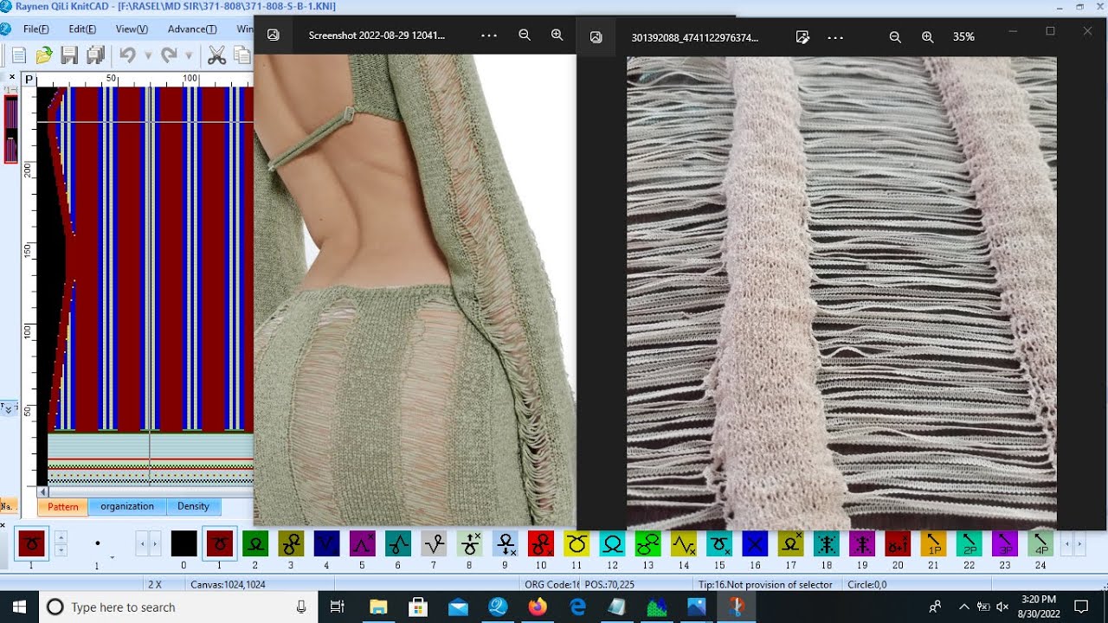Click the New file icon in KnitCAD toolbar

[x=19, y=56]
